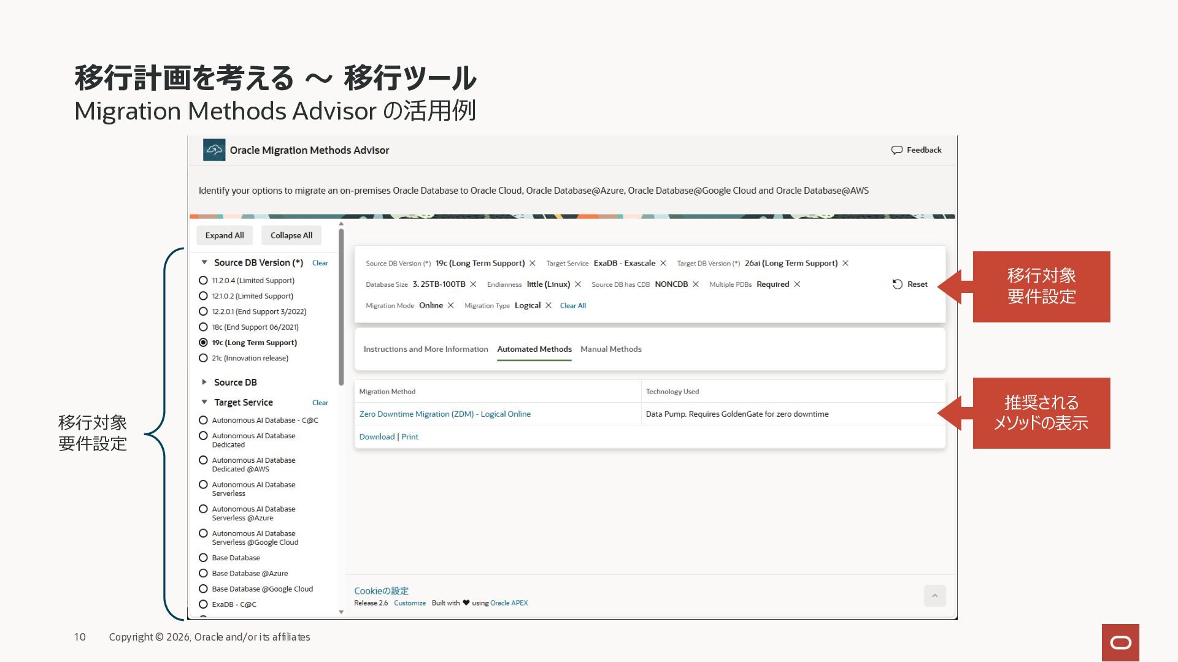Open Instructions and More Information tab

point(426,349)
